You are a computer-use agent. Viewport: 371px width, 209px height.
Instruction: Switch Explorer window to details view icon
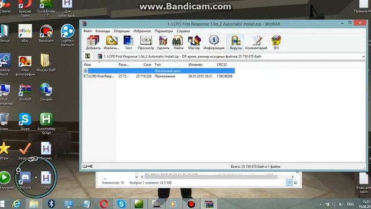[289, 182]
